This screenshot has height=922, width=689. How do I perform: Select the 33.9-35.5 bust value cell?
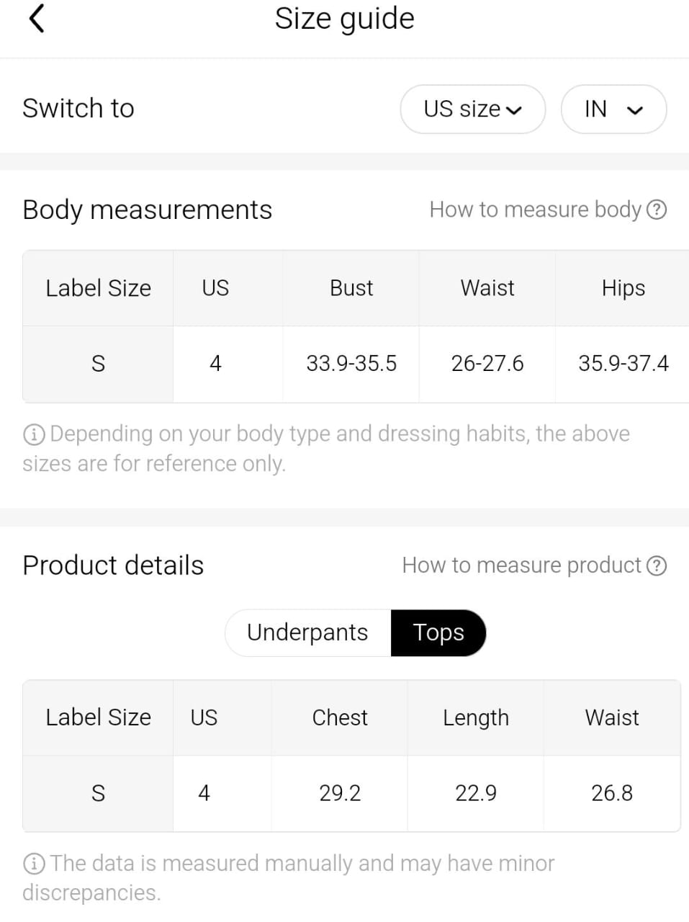[x=351, y=363]
